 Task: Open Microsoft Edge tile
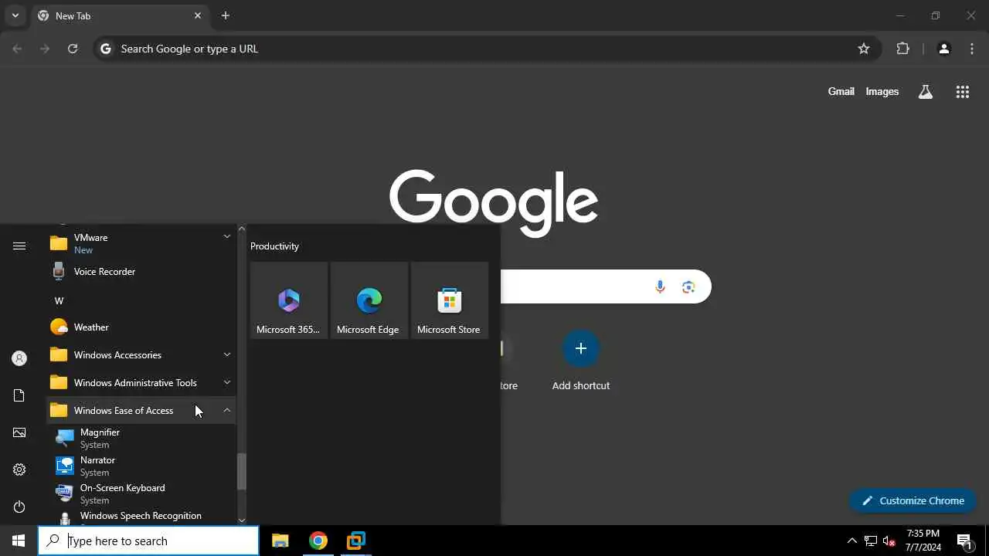(369, 300)
